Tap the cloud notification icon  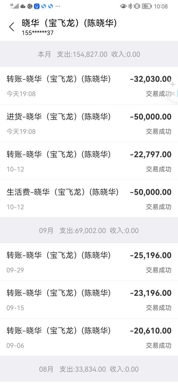(x=23, y=6)
